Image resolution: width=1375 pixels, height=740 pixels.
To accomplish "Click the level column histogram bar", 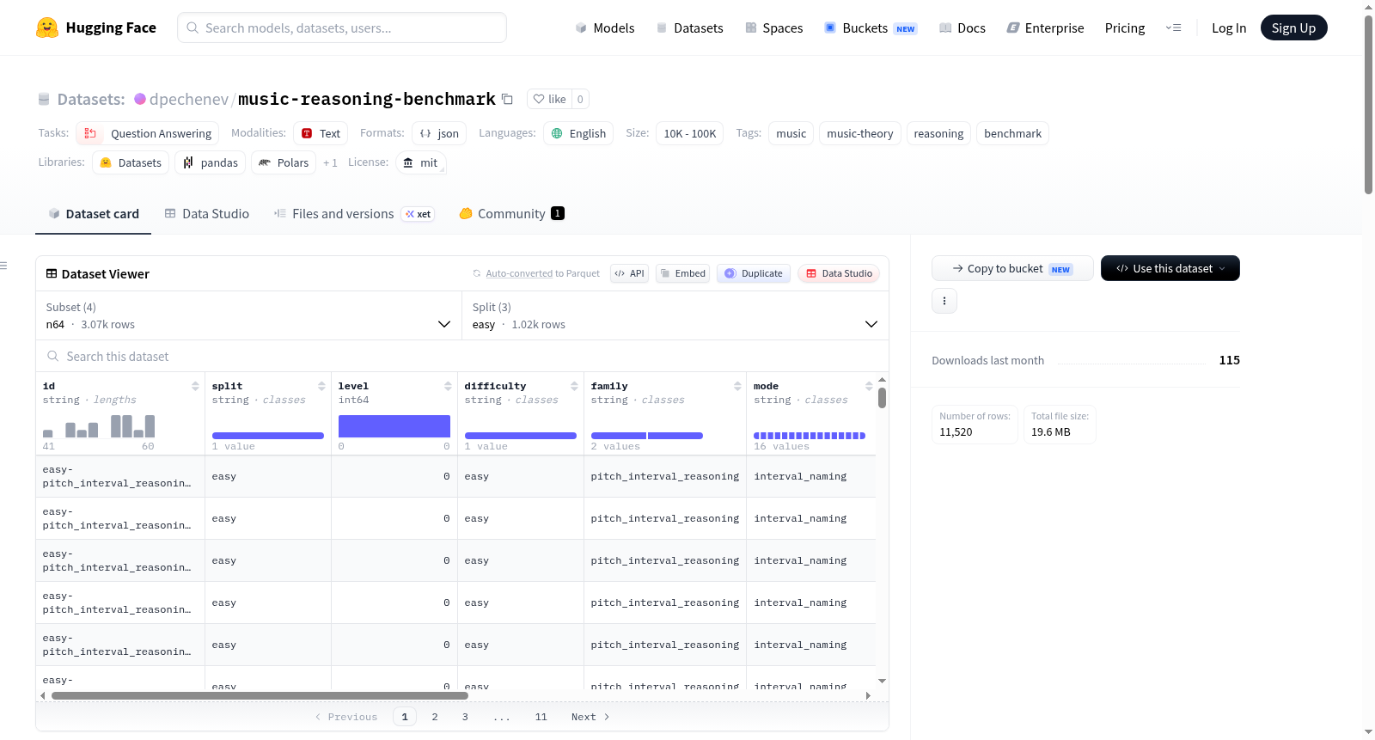I will coord(394,426).
